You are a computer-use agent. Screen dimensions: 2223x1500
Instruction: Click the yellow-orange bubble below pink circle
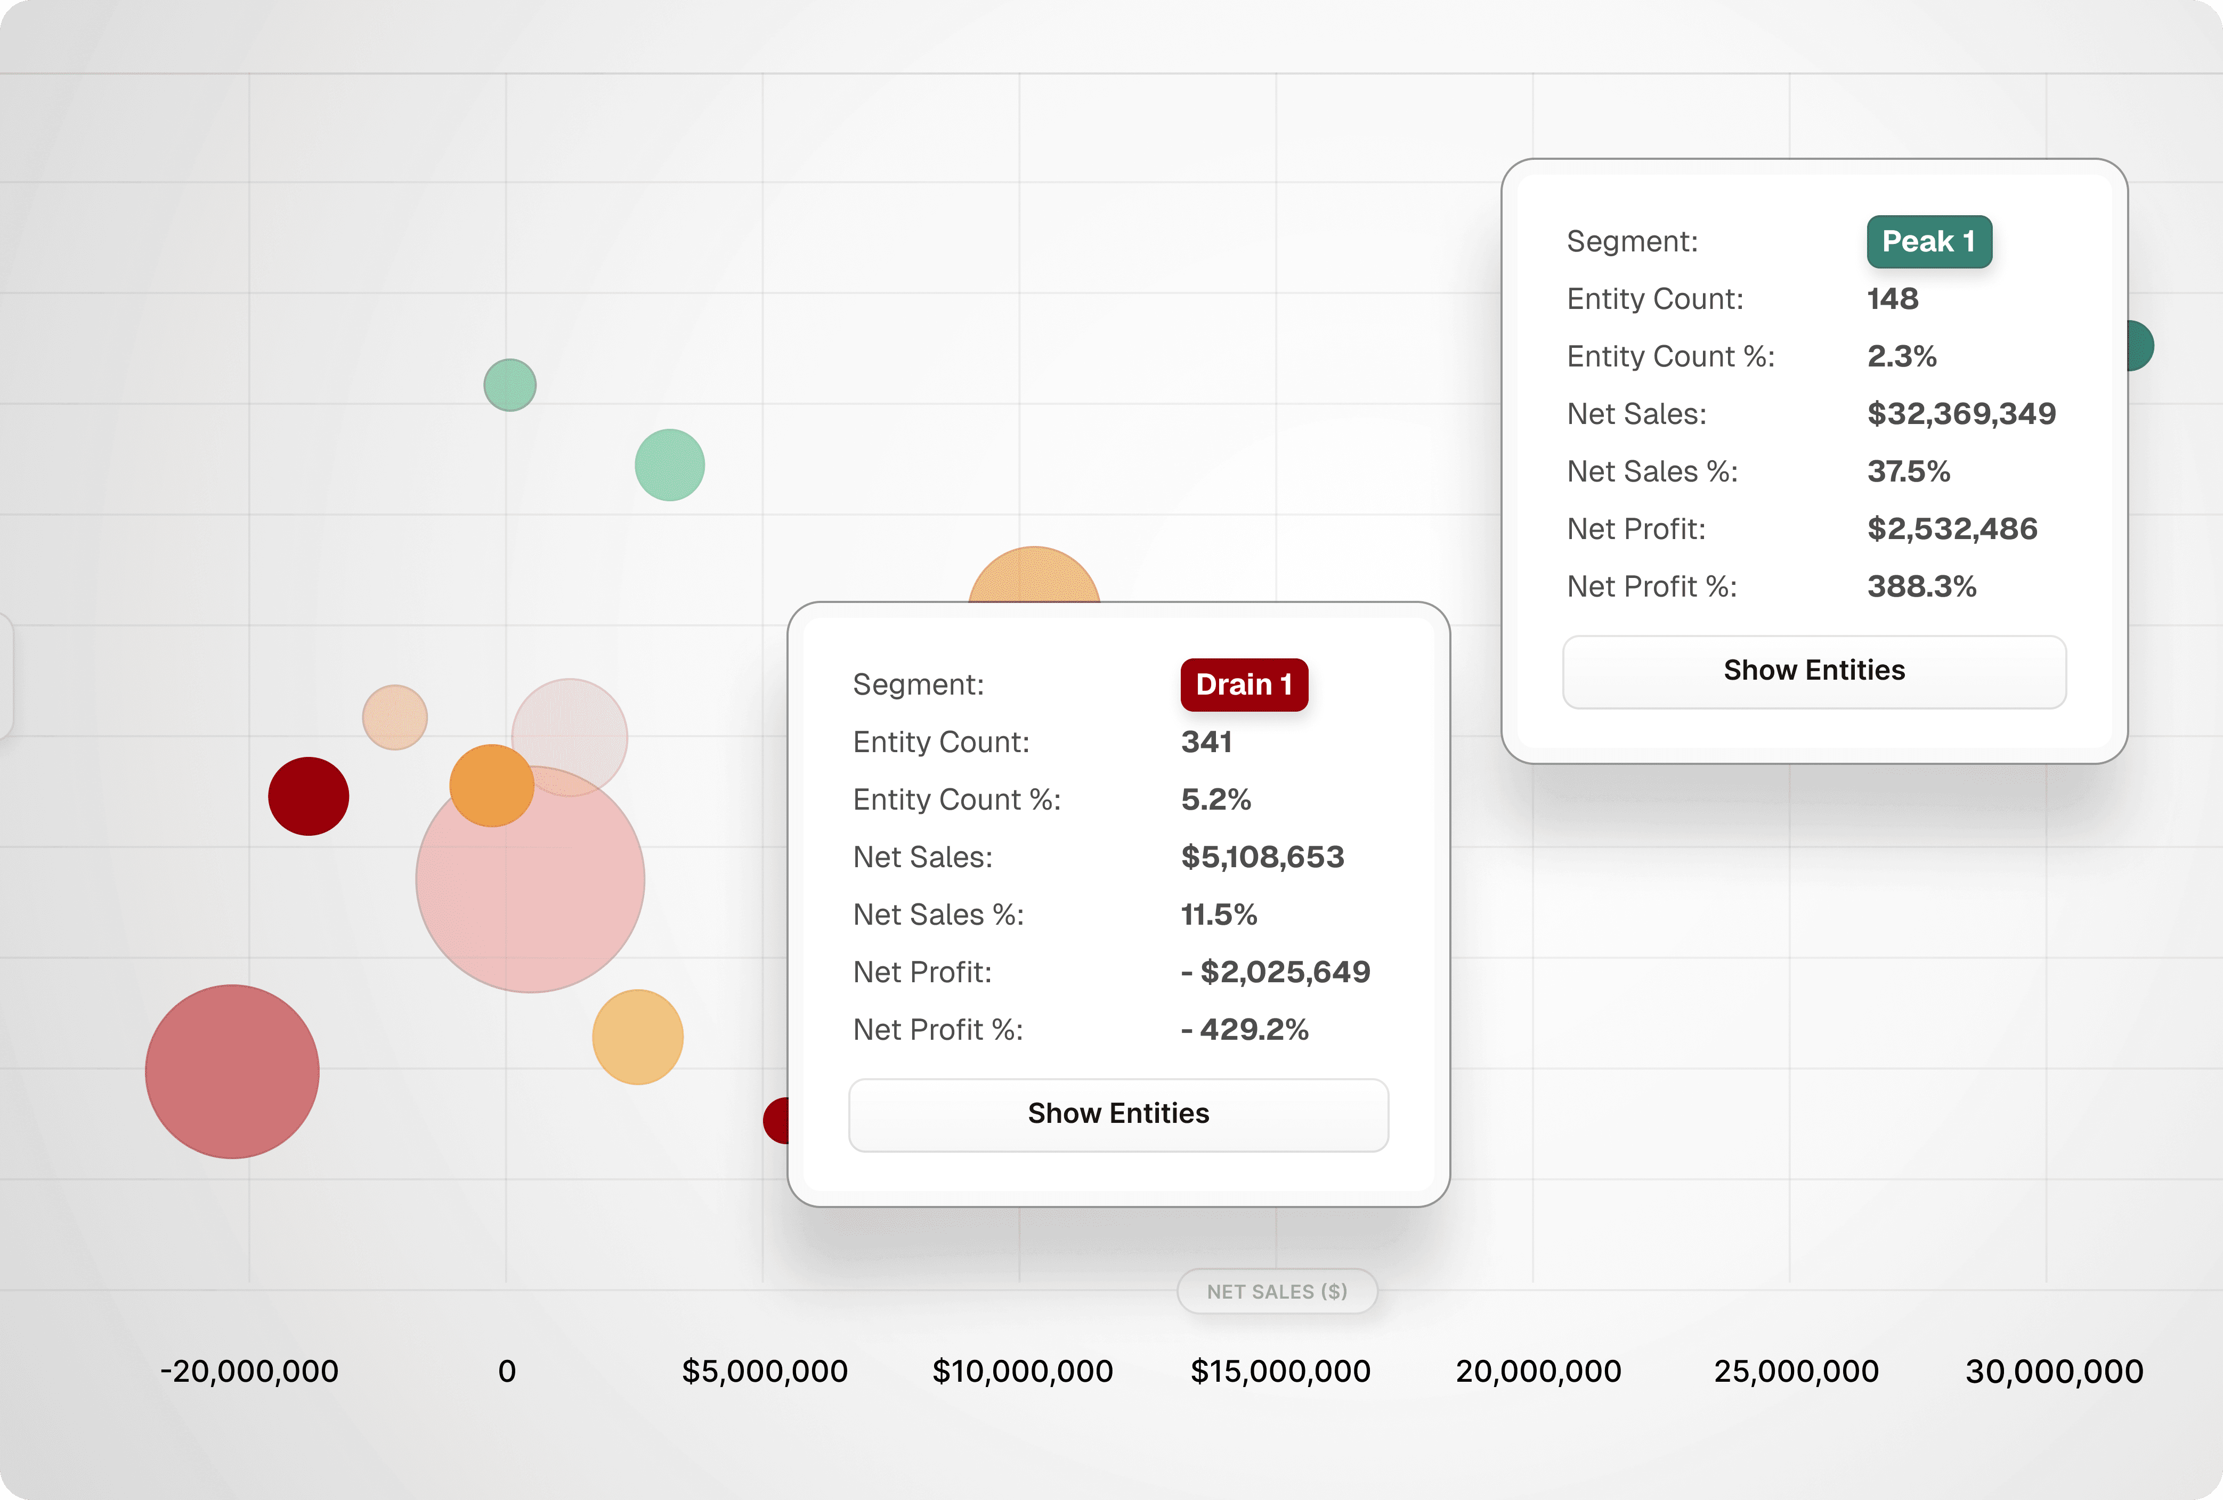(638, 1037)
